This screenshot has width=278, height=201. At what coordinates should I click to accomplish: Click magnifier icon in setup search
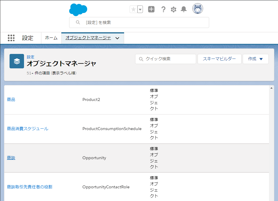tap(78, 22)
